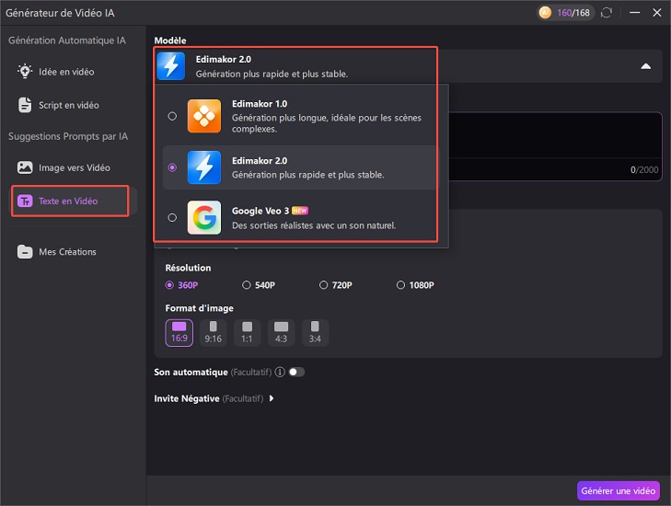Click the Edimakor 1.0 orange model icon
671x506 pixels.
204,116
